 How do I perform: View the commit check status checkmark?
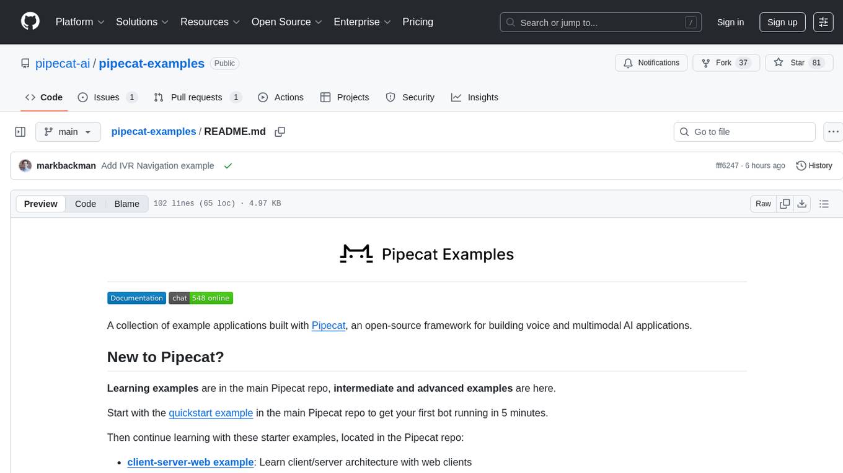228,166
